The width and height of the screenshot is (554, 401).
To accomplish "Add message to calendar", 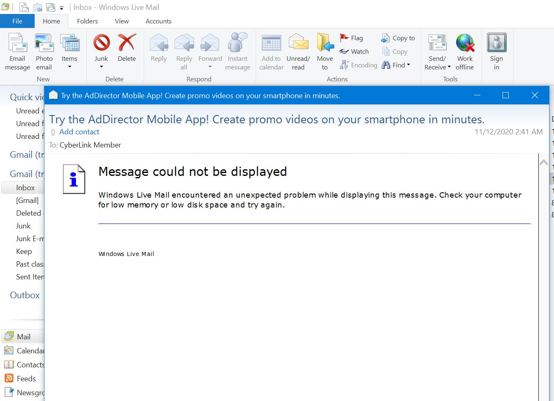I will (x=271, y=52).
